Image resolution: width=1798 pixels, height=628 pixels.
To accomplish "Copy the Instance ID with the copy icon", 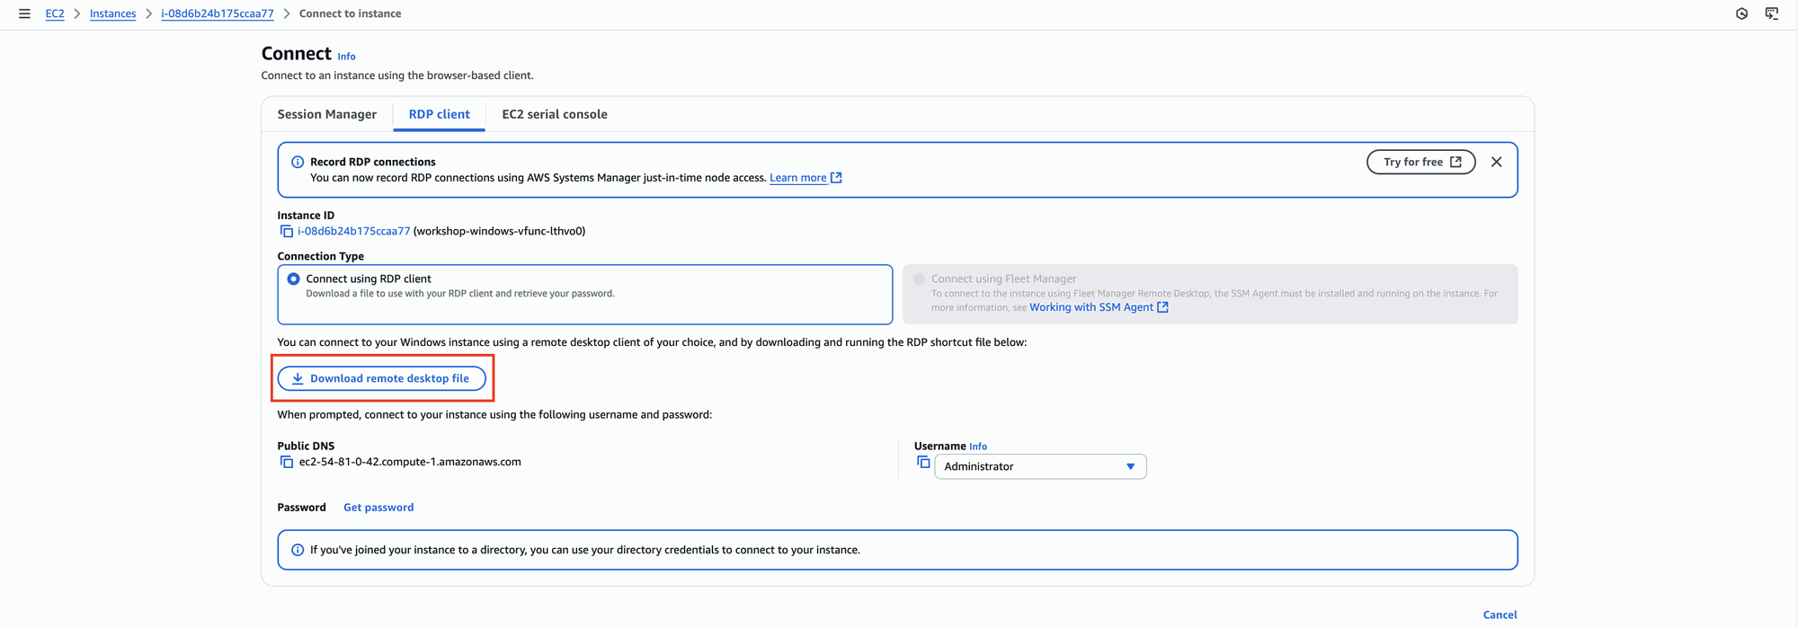I will [286, 232].
